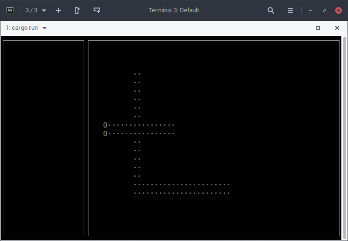The width and height of the screenshot is (348, 241).
Task: Add a new session with plus button
Action: [58, 10]
